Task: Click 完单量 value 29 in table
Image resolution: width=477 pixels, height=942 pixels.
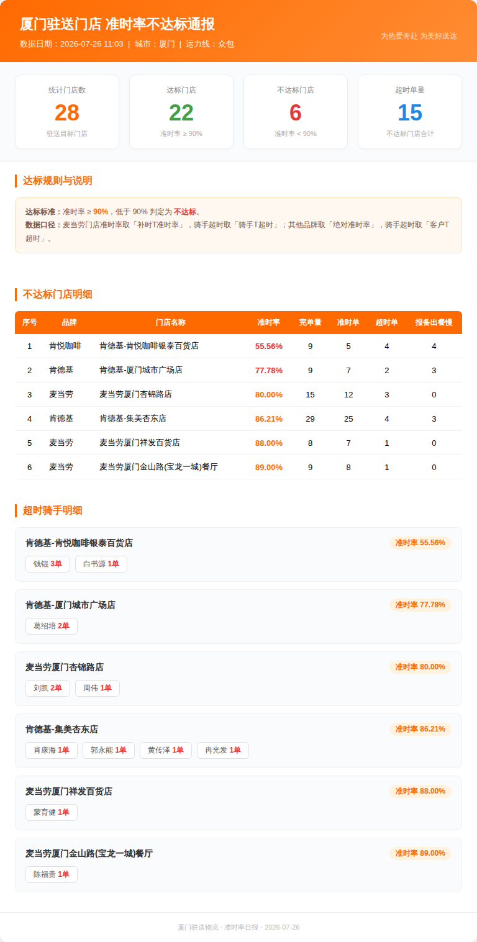Action: tap(311, 419)
